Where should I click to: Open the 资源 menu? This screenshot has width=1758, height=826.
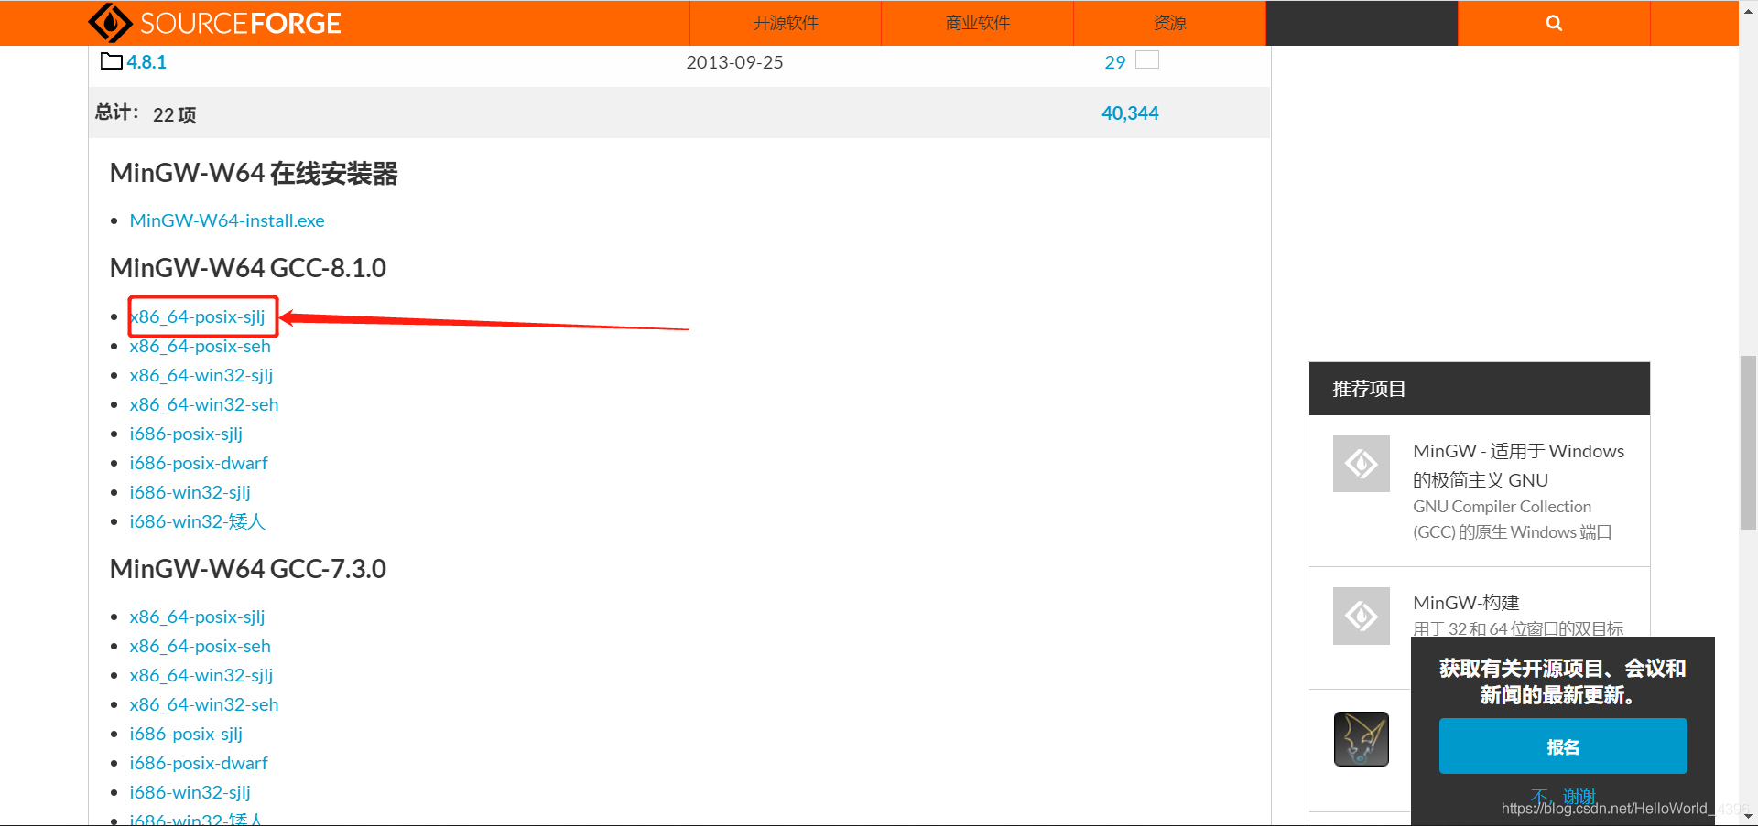click(x=1170, y=23)
